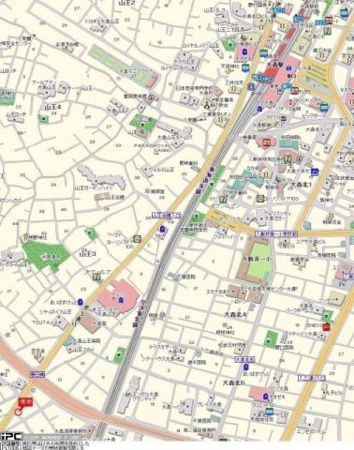Select the 山王会館 label

tap(114, 198)
